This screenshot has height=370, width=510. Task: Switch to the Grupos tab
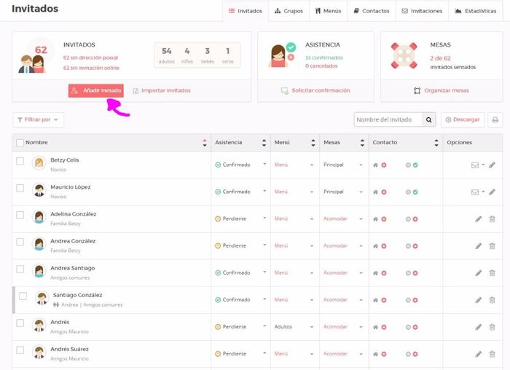[x=289, y=11]
